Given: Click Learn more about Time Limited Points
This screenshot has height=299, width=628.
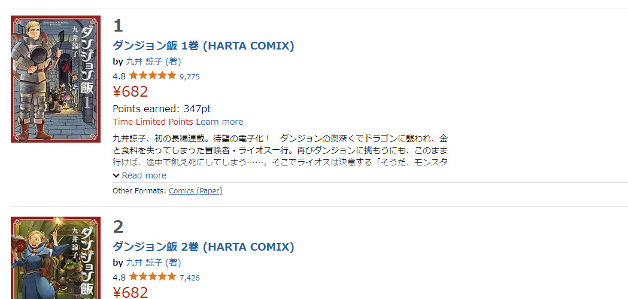Looking at the screenshot, I should pyautogui.click(x=219, y=122).
